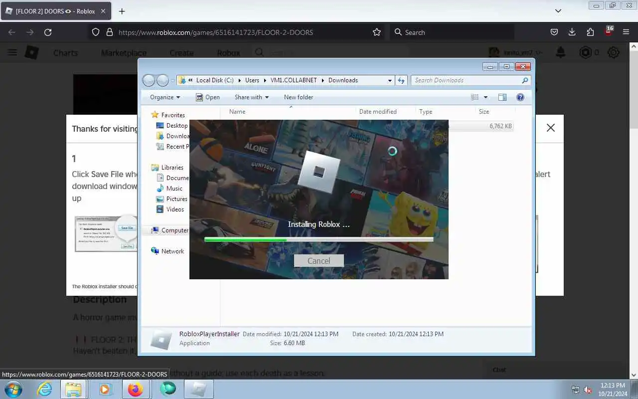The height and width of the screenshot is (399, 638).
Task: Click the Roblox installer taskbar icon
Action: click(198, 389)
